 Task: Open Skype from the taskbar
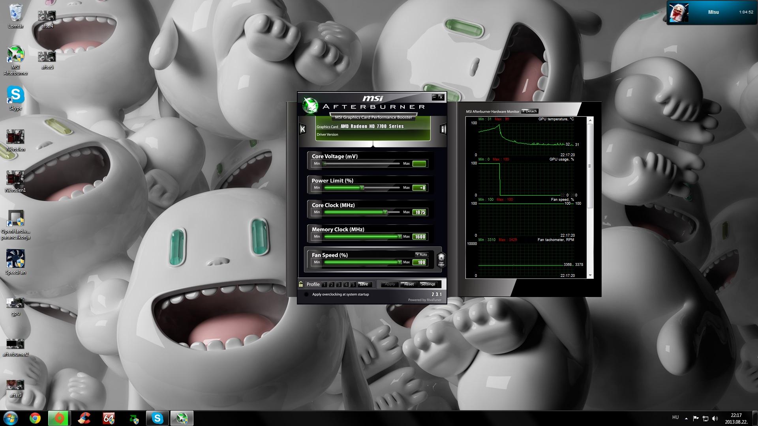click(x=158, y=418)
